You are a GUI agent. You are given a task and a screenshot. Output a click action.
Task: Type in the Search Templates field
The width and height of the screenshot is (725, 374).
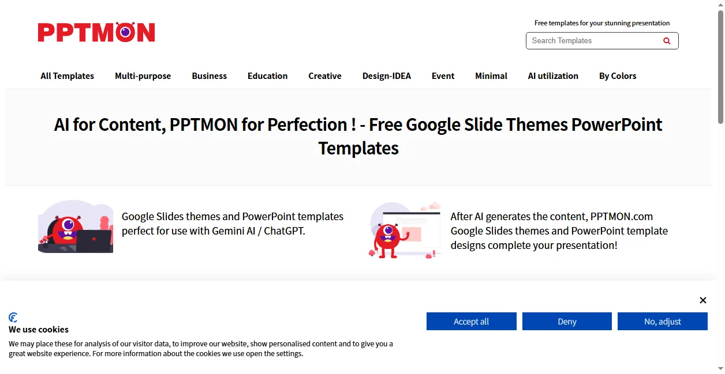pos(593,41)
